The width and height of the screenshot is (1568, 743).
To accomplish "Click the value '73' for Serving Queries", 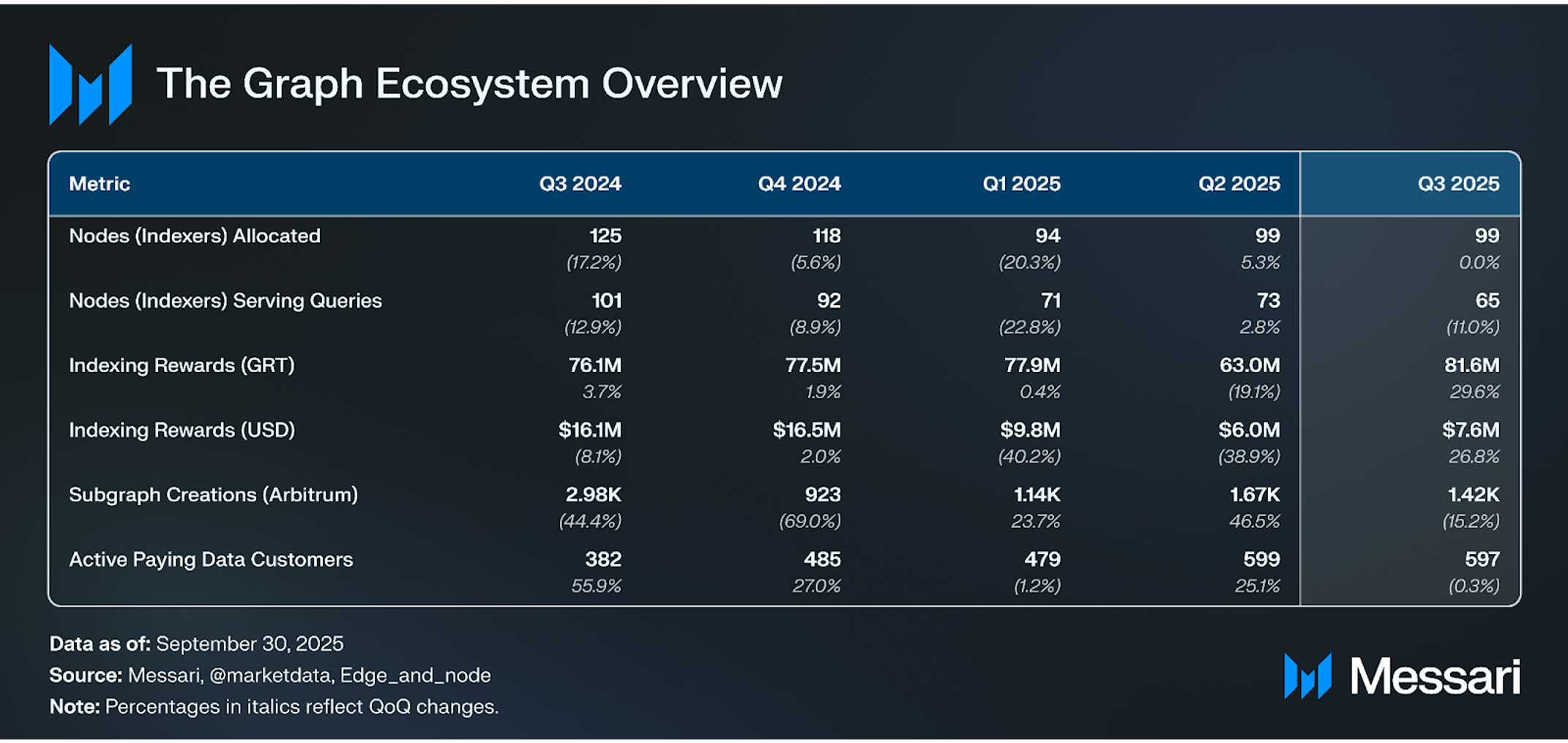I will pos(1269,300).
